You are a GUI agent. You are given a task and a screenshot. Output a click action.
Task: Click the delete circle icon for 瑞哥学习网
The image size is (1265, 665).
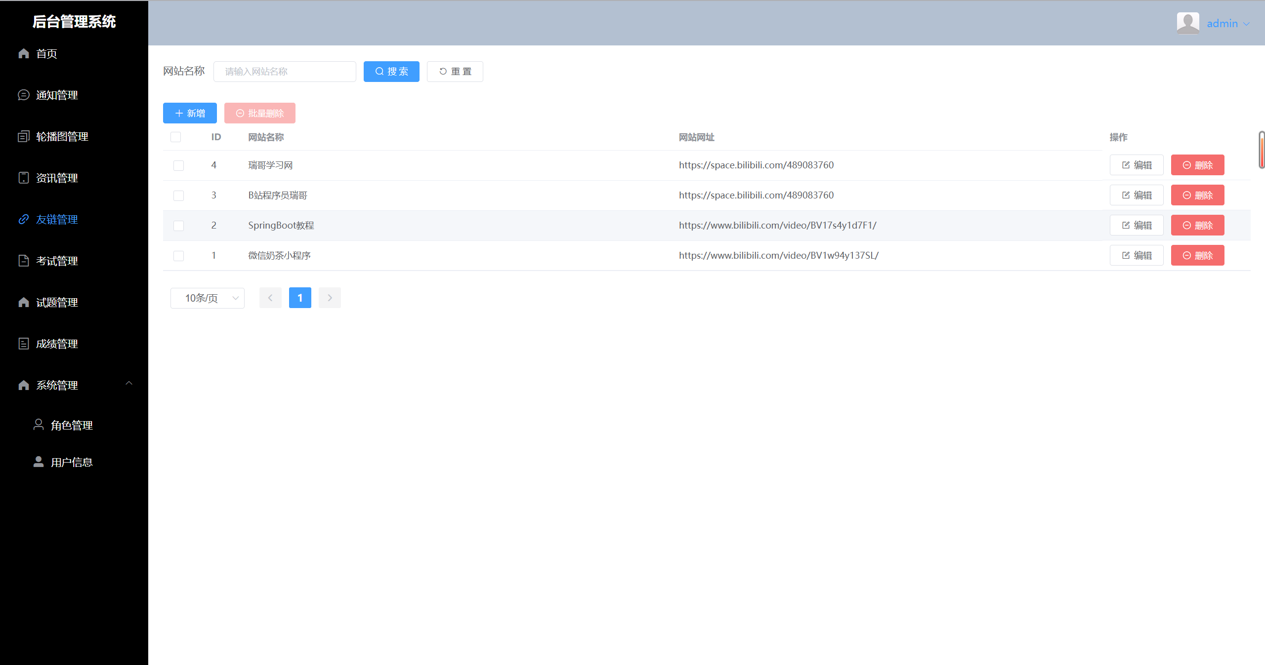(x=1187, y=165)
